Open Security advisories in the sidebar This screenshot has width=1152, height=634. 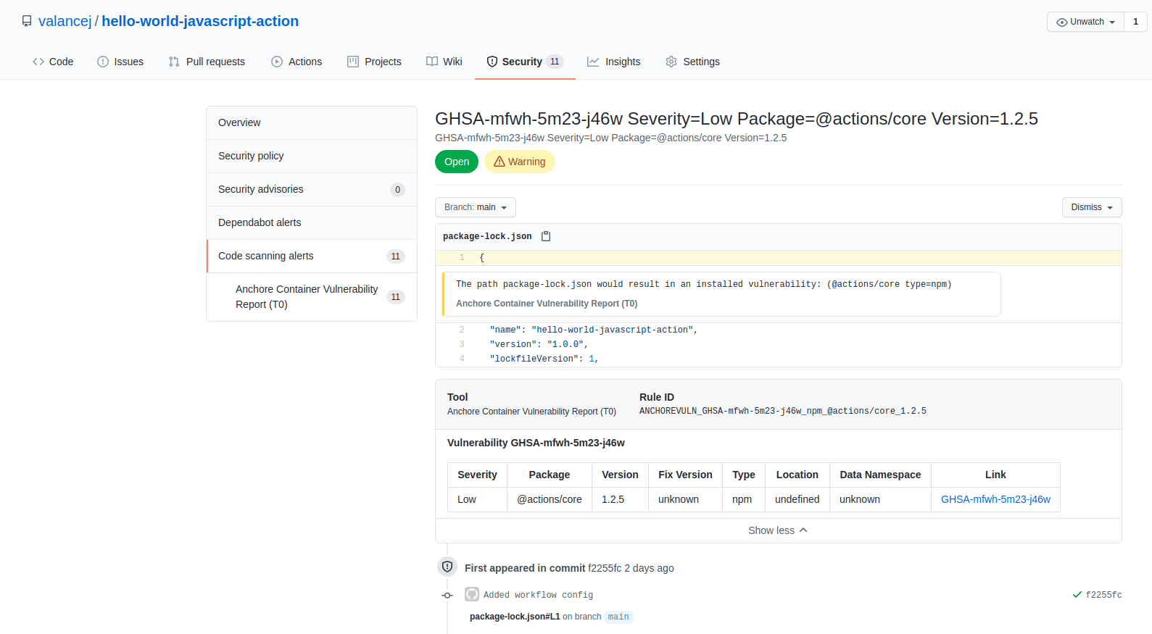(312, 189)
